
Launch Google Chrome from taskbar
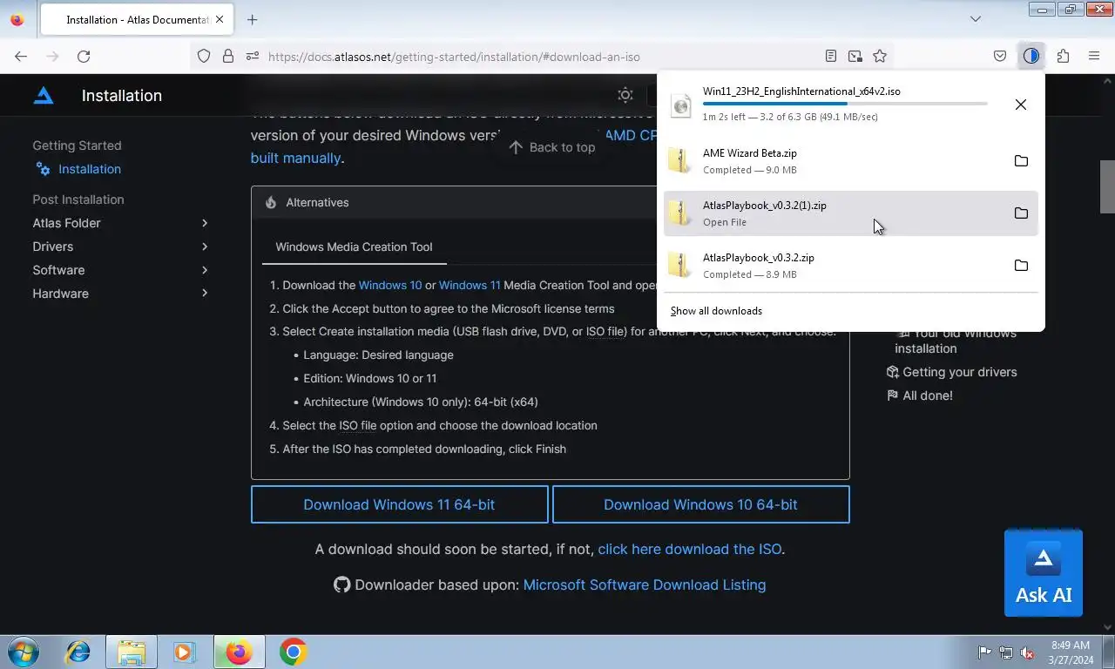coord(293,652)
